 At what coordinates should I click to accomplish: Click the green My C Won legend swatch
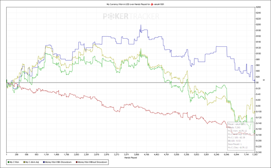tap(9, 162)
